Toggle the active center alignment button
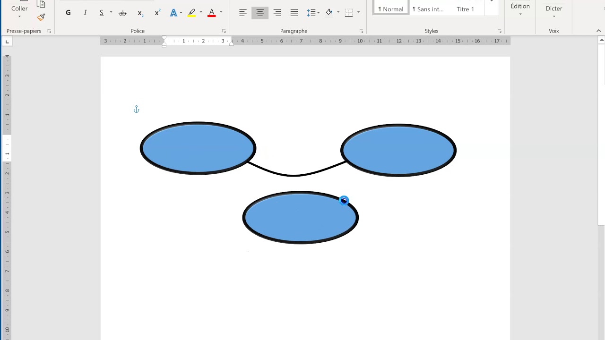Viewport: 605px width, 340px height. (260, 13)
